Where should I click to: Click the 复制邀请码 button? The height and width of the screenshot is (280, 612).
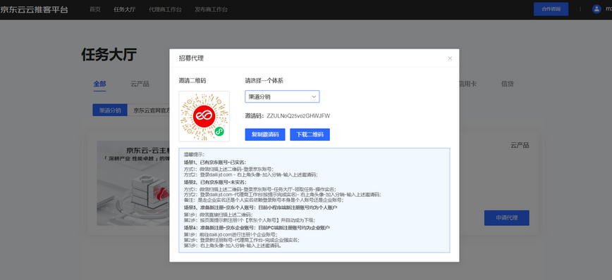[265, 135]
